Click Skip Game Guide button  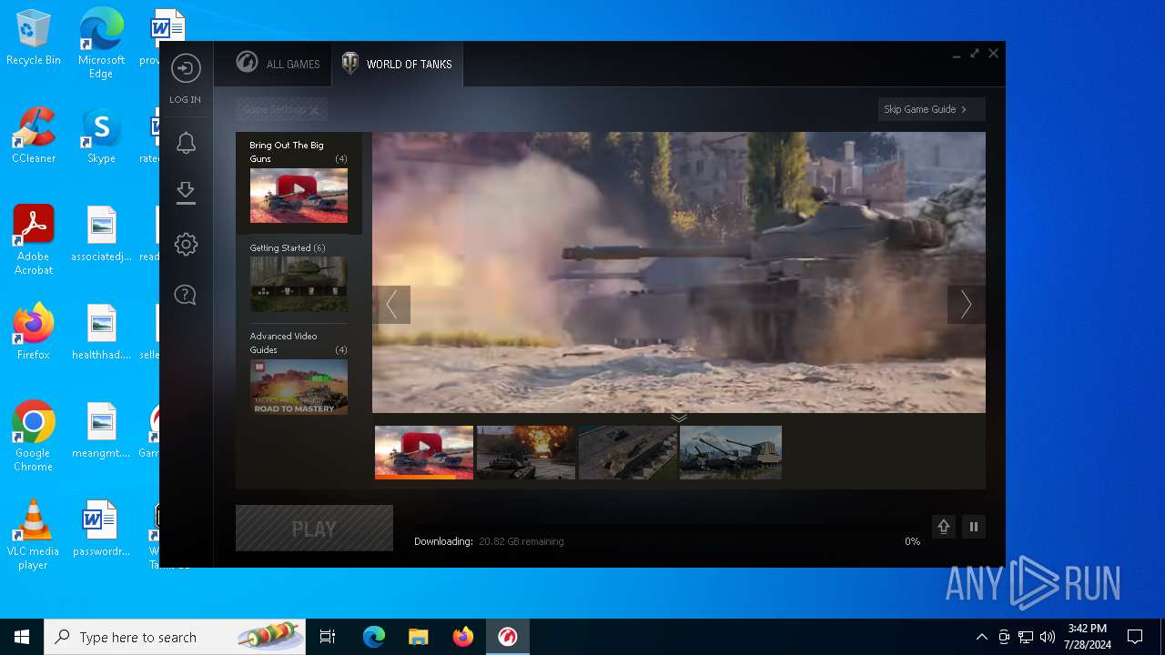[931, 109]
